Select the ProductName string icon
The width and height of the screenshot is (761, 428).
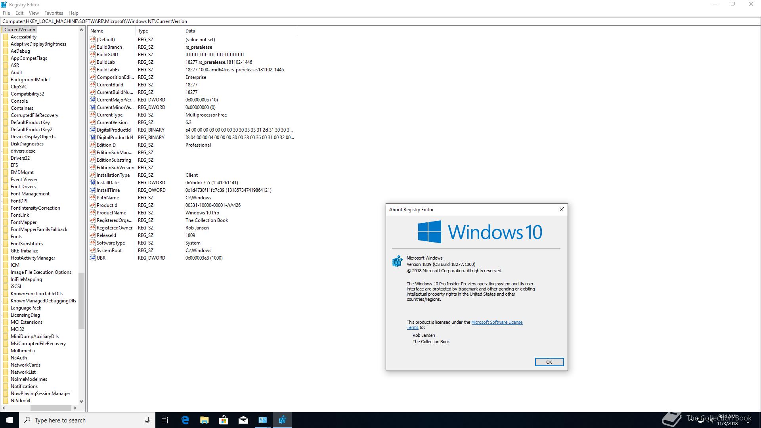click(93, 212)
